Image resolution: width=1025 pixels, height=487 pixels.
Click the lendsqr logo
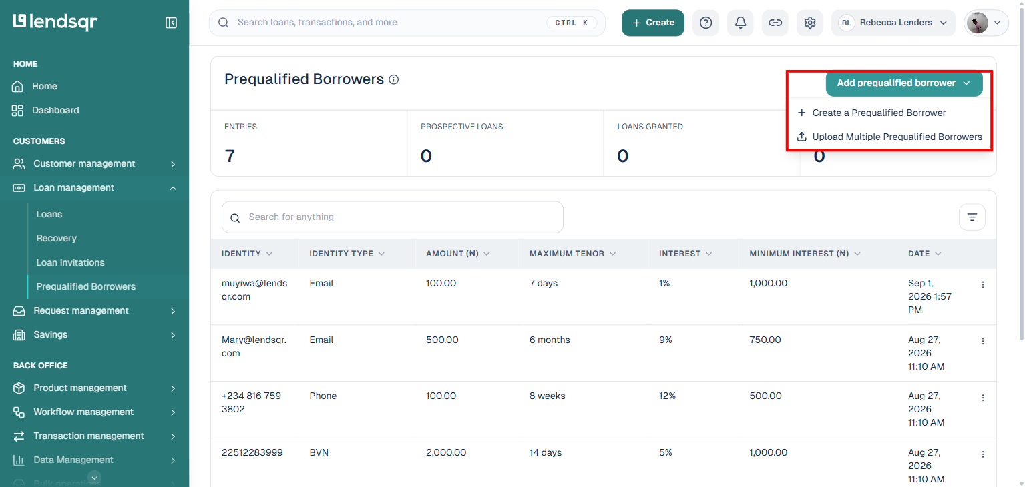click(55, 22)
